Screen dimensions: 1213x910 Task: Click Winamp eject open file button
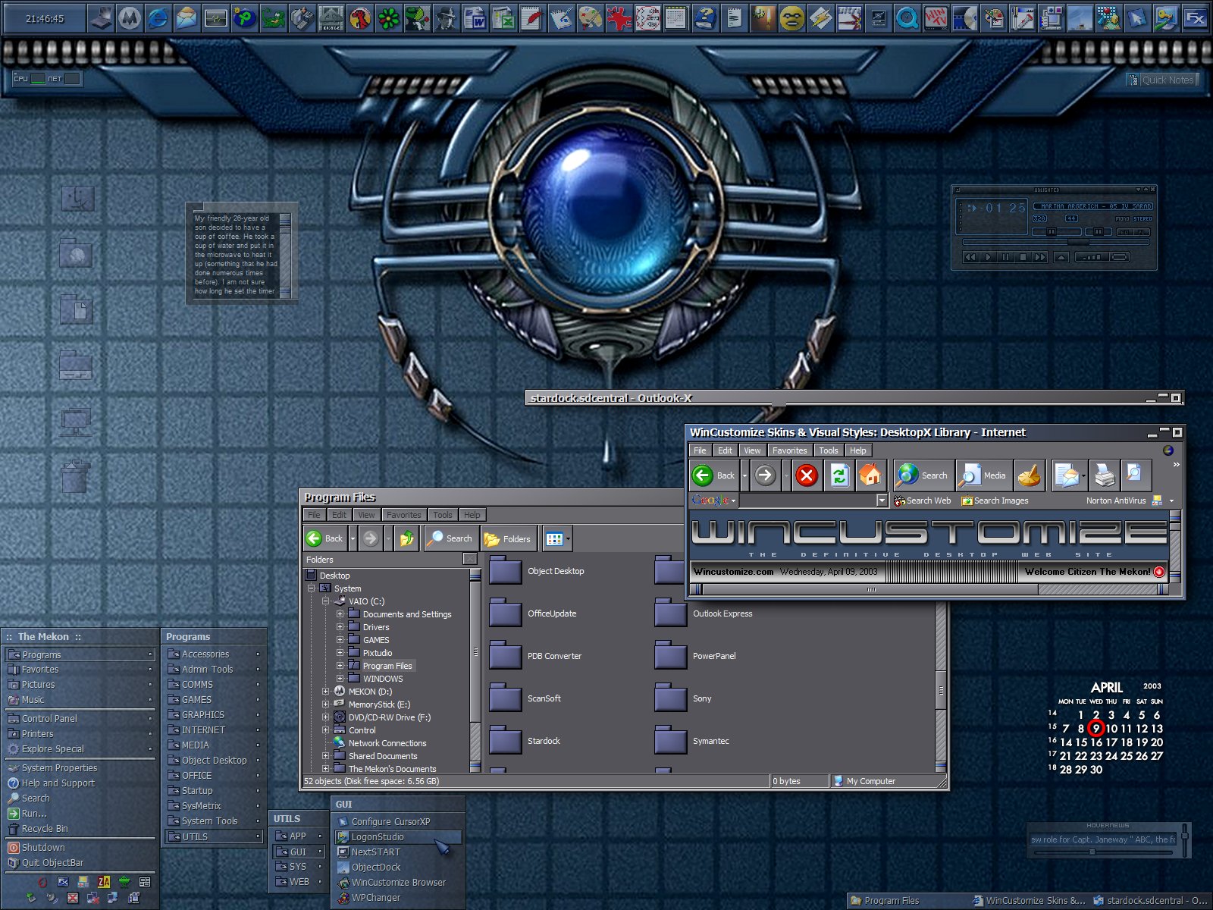point(1061,257)
